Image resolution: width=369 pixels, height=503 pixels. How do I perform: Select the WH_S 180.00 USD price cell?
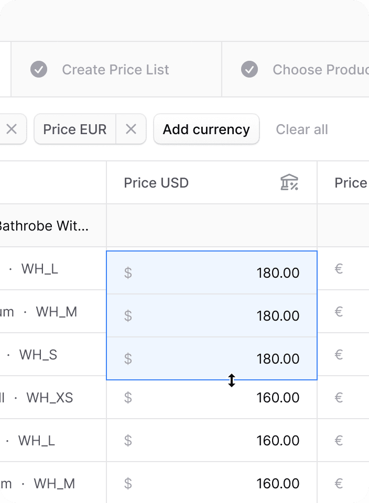(212, 358)
